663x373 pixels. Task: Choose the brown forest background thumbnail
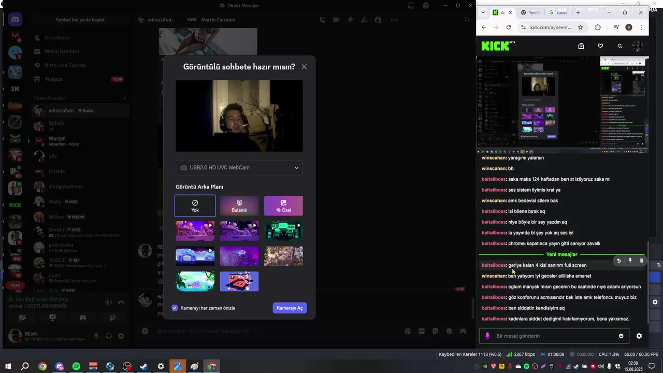283,256
